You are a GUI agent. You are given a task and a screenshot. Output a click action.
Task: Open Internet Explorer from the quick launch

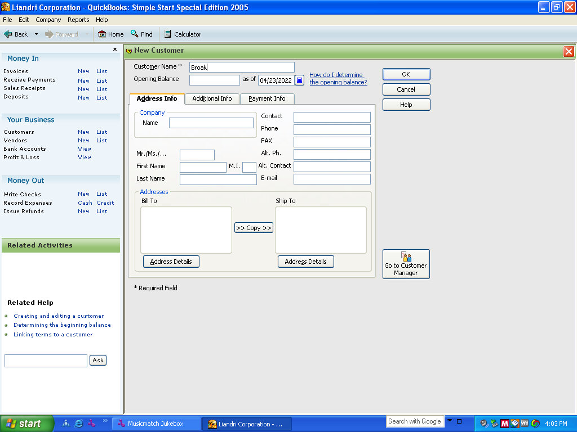click(79, 424)
